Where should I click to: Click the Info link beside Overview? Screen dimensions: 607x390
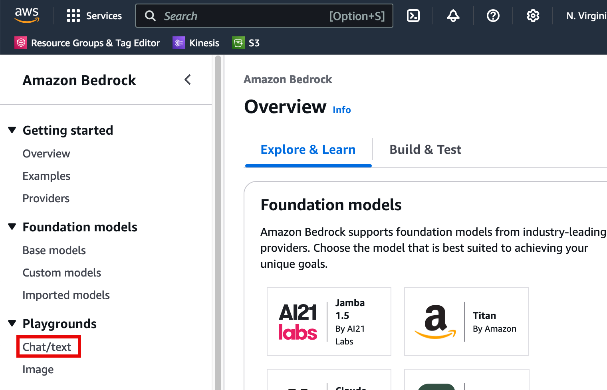341,110
